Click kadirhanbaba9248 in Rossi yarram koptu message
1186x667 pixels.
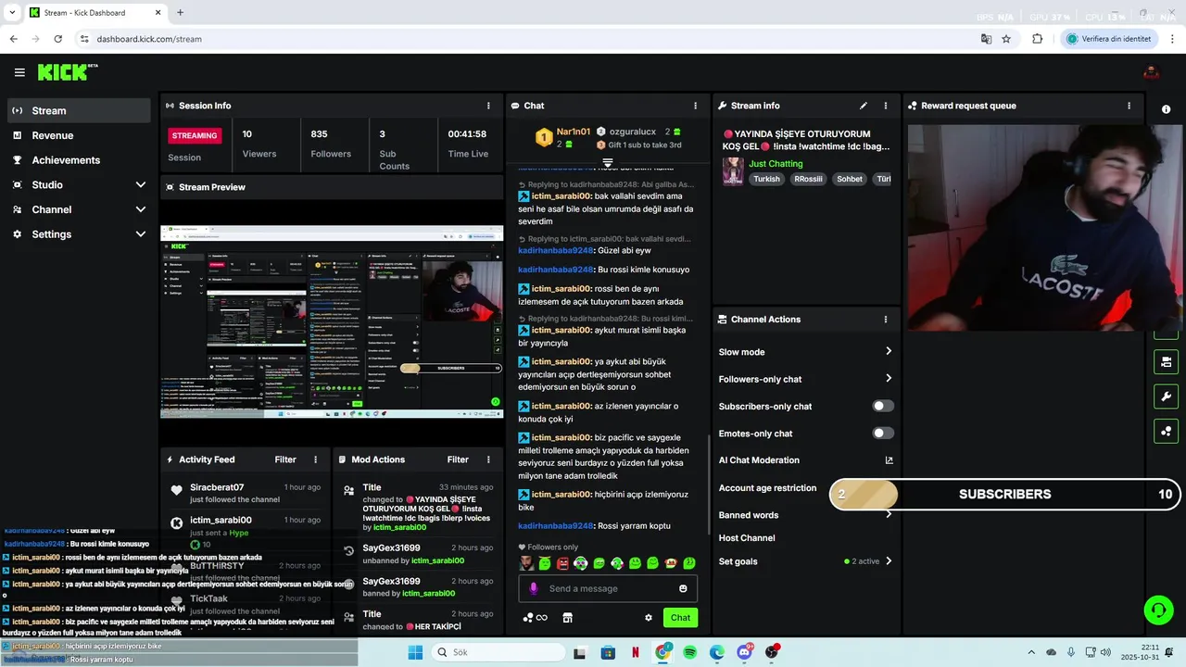pyautogui.click(x=555, y=526)
